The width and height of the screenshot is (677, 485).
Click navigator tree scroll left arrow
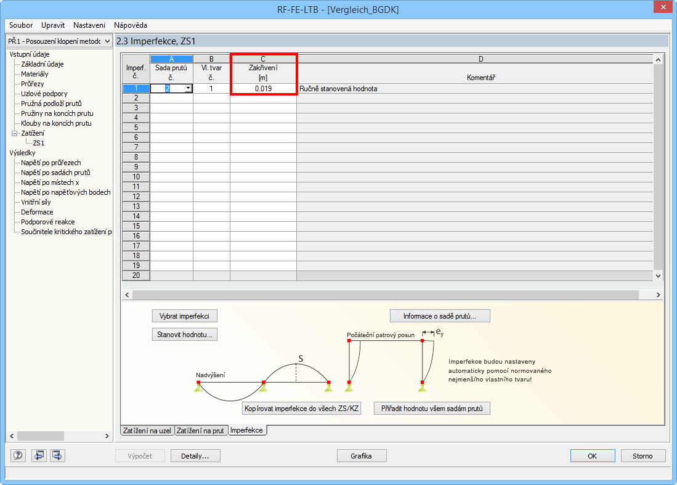pyautogui.click(x=12, y=436)
